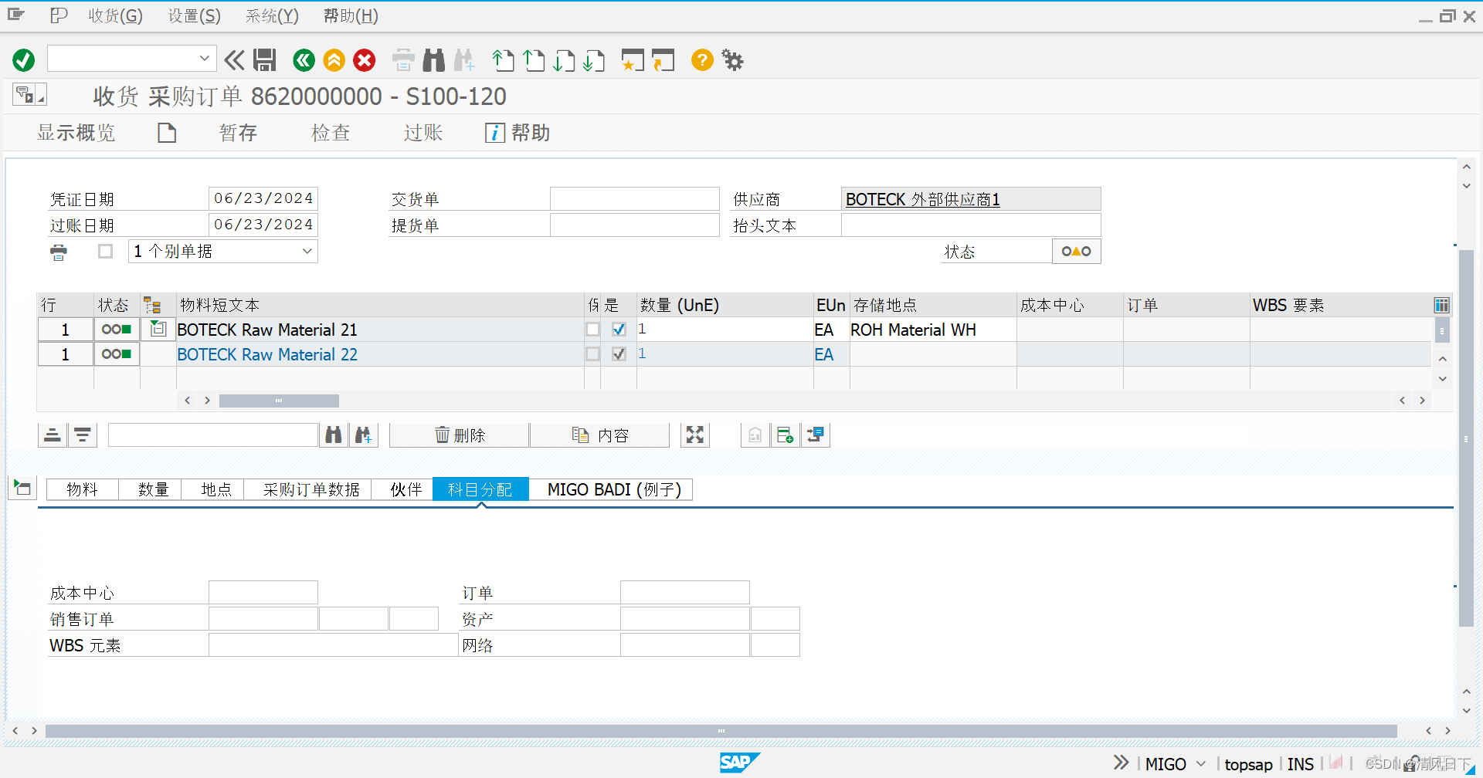Click the binoculars search icon beside item search field
Screen dimensions: 1483x778
tap(334, 435)
